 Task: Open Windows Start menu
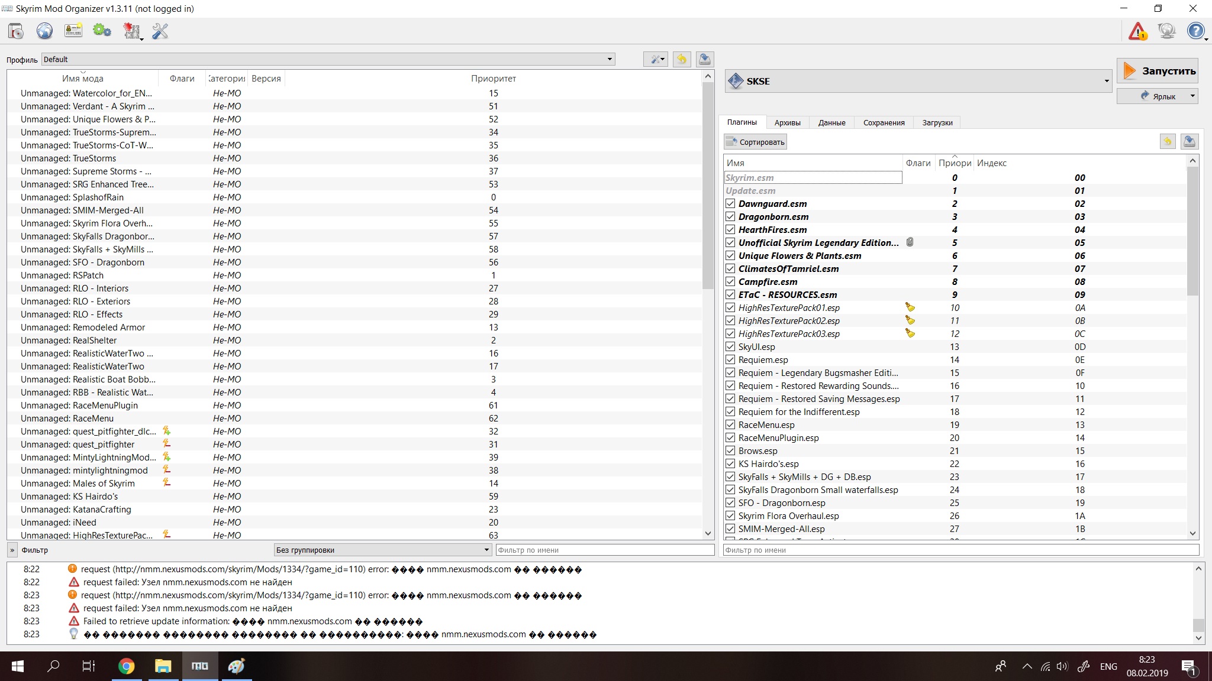[x=18, y=666]
